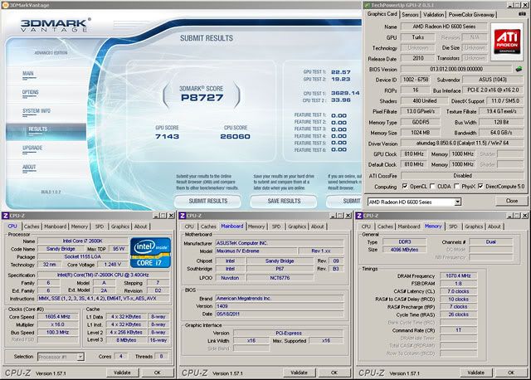Click the BIOS date 05/18/2011 in CPU-Z
531x380 pixels.
[280, 314]
